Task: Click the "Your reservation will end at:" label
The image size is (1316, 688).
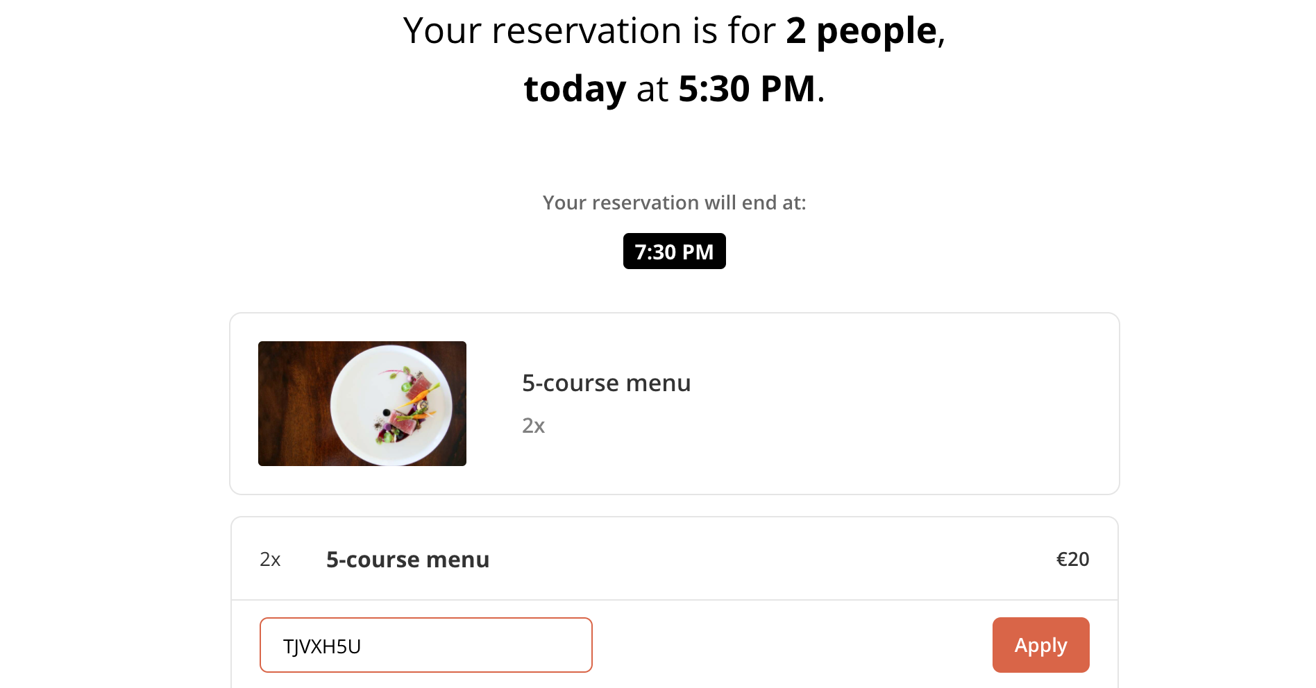Action: point(674,203)
